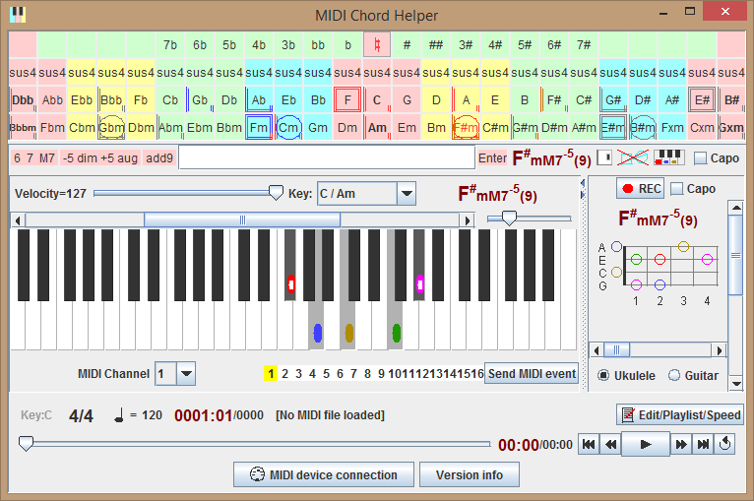Start playback with the play button
Image resolution: width=754 pixels, height=501 pixels.
(646, 444)
